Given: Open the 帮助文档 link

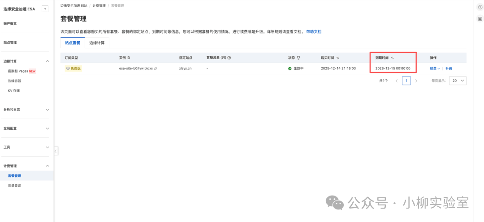Looking at the screenshot, I should click(314, 32).
